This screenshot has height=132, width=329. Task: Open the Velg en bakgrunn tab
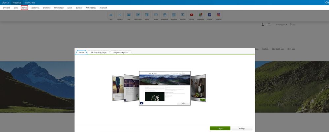121,52
